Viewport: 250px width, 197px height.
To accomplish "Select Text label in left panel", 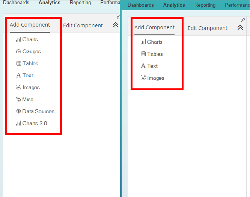I will tap(28, 75).
